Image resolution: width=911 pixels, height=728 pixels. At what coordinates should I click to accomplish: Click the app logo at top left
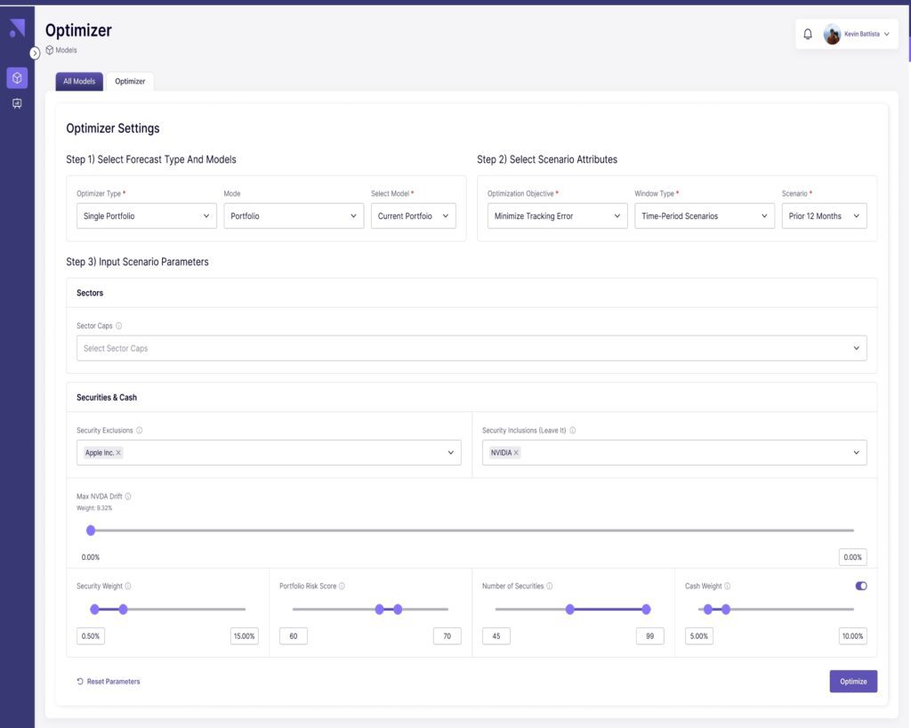[17, 28]
